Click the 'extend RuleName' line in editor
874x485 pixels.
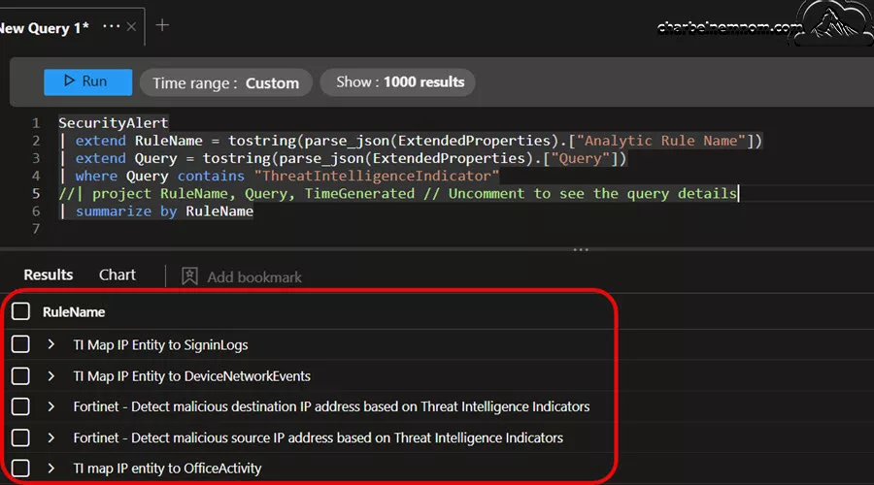click(x=410, y=141)
